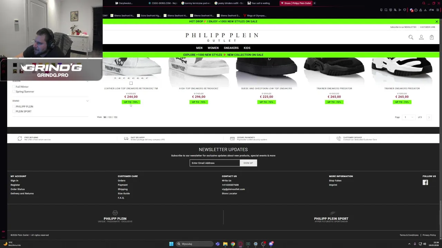The width and height of the screenshot is (442, 248).
Task: Open the KIDS menu
Action: click(247, 48)
